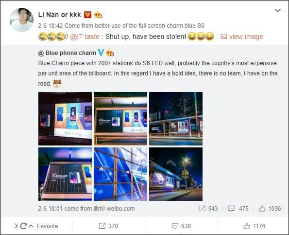The height and width of the screenshot is (235, 289).
Task: Open the @ Blue phone charm account
Action: tap(67, 53)
